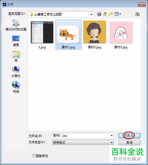Click the 1.jpg file name label
Screen dimensions: 148x165
click(x=42, y=47)
